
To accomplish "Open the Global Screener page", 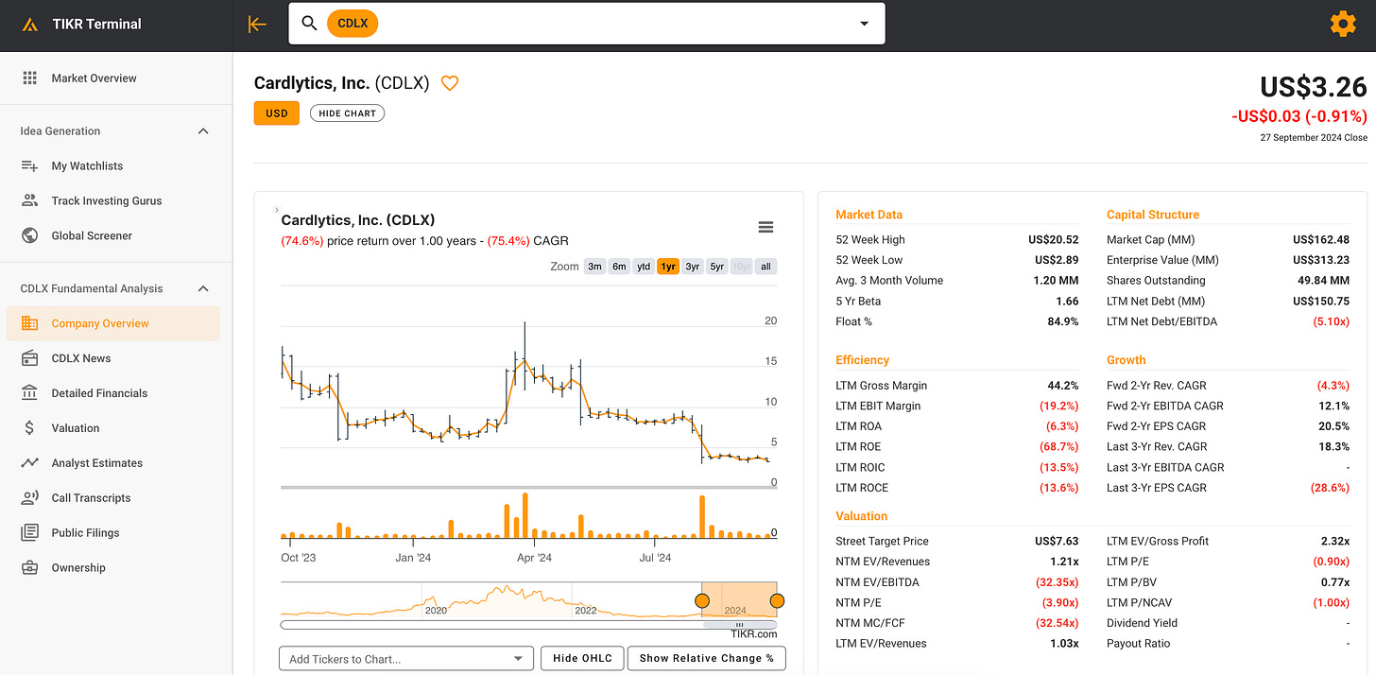I will tap(92, 235).
